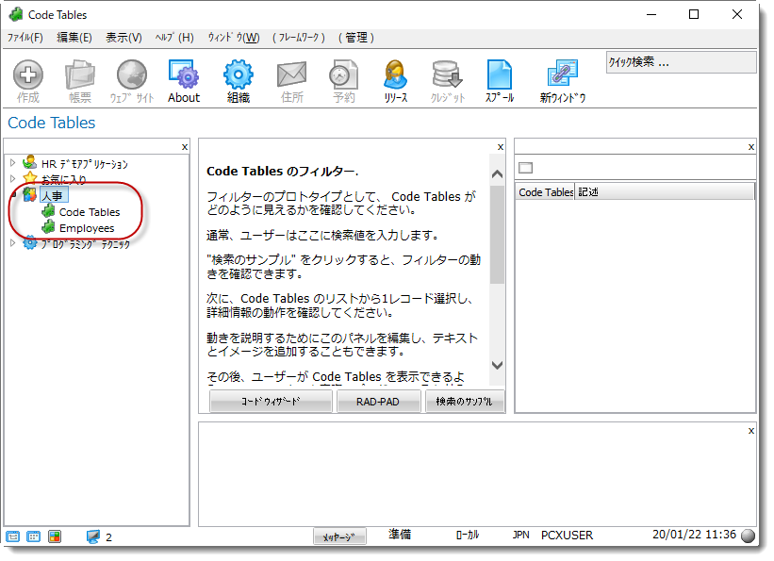Click the JPN status bar text

pos(520,535)
